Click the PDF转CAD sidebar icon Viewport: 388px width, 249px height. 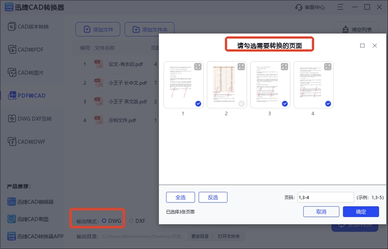(12, 96)
